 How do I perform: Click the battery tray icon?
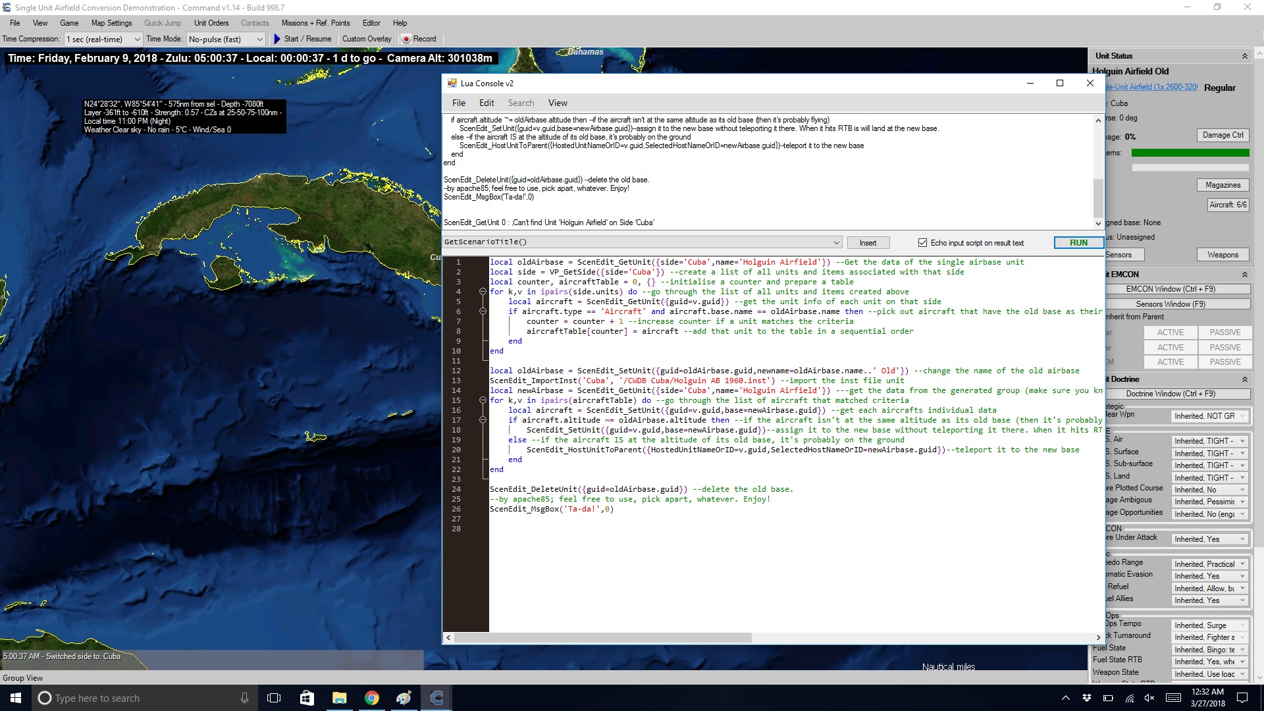click(1108, 698)
